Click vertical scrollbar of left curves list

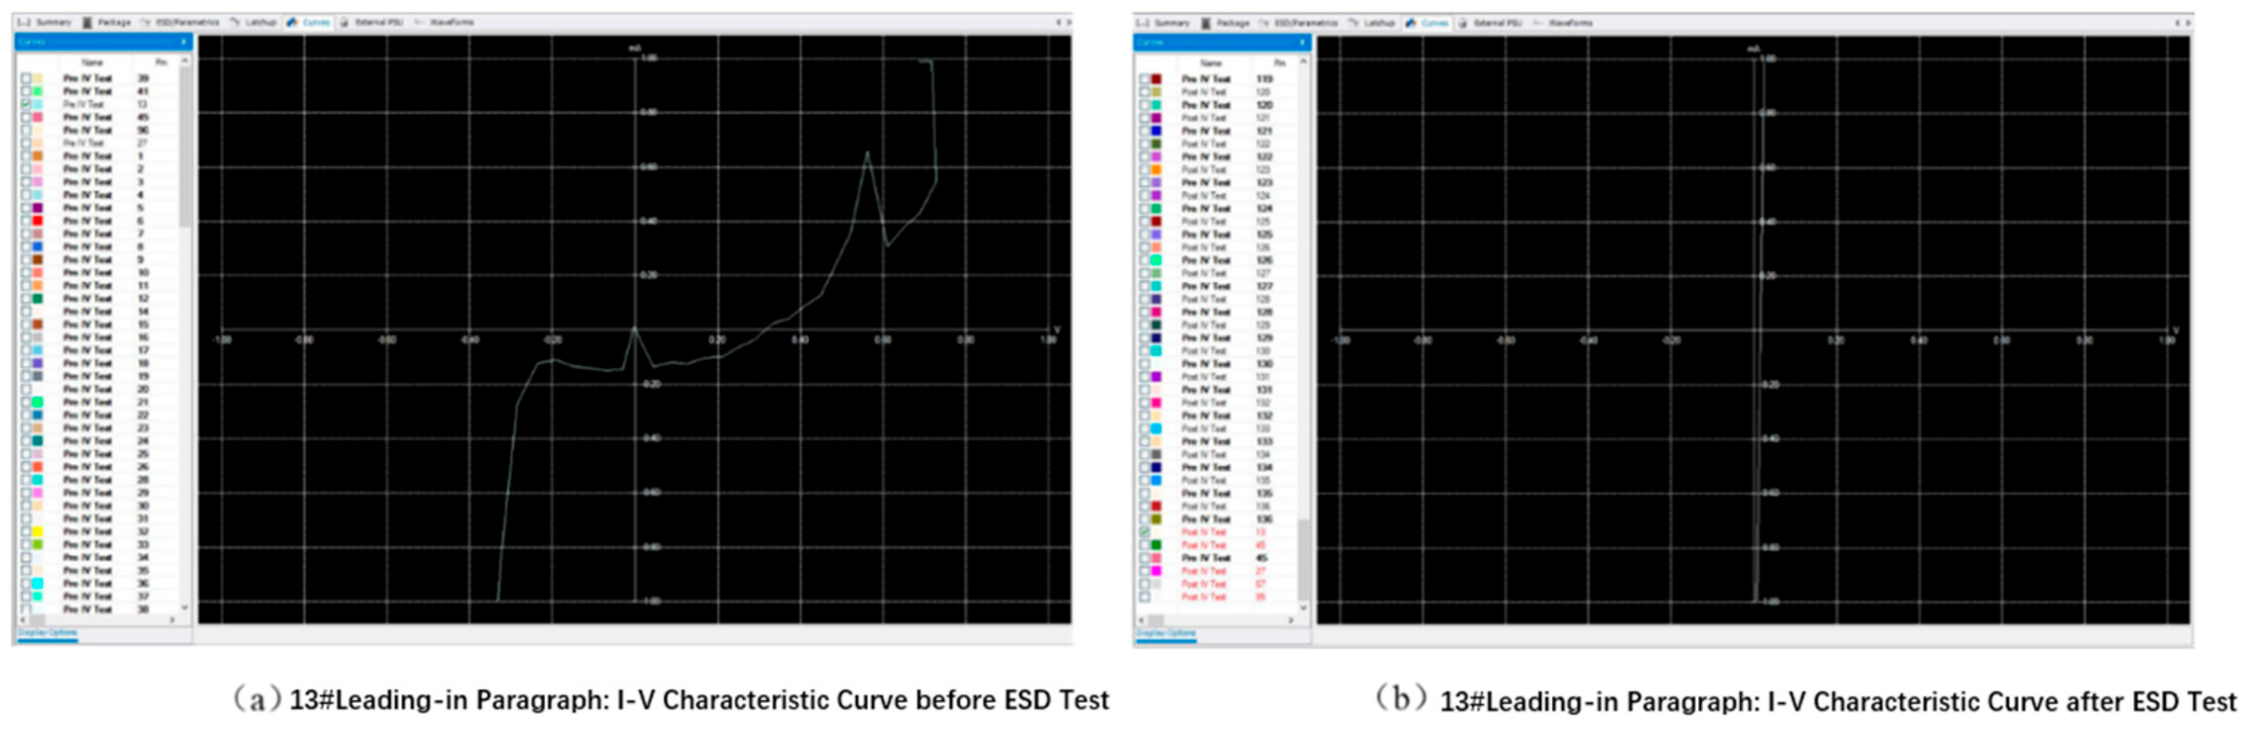click(x=184, y=149)
